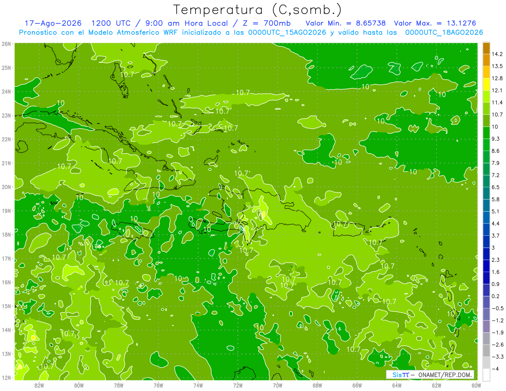The height and width of the screenshot is (391, 506).
Task: Click the "24N" latitude label
Action: coord(6,92)
